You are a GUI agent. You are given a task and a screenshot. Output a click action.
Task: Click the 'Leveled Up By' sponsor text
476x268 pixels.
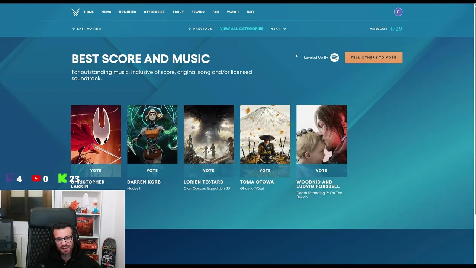[316, 58]
